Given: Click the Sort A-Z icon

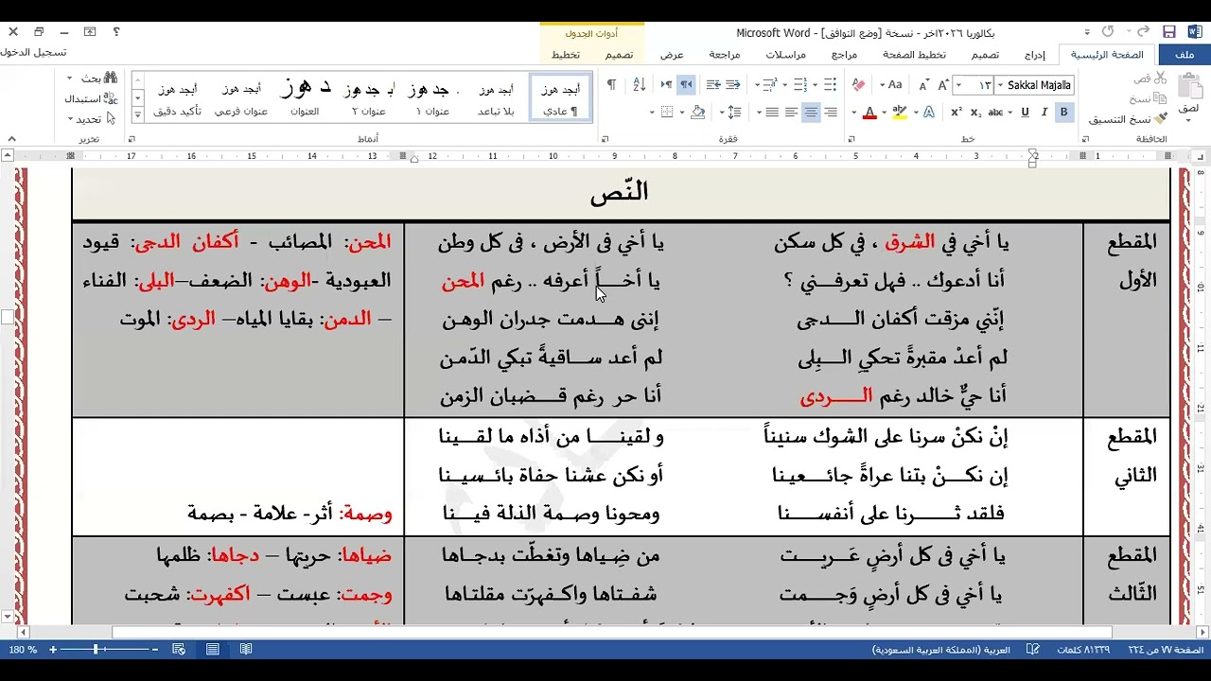Looking at the screenshot, I should 639,85.
